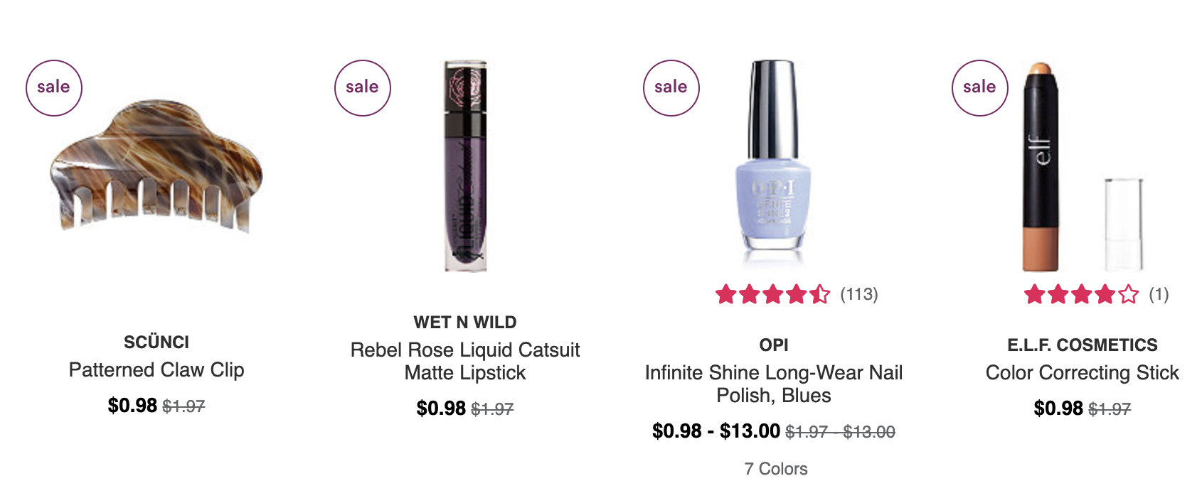
Task: Click the OPI star rating
Action: [x=773, y=294]
